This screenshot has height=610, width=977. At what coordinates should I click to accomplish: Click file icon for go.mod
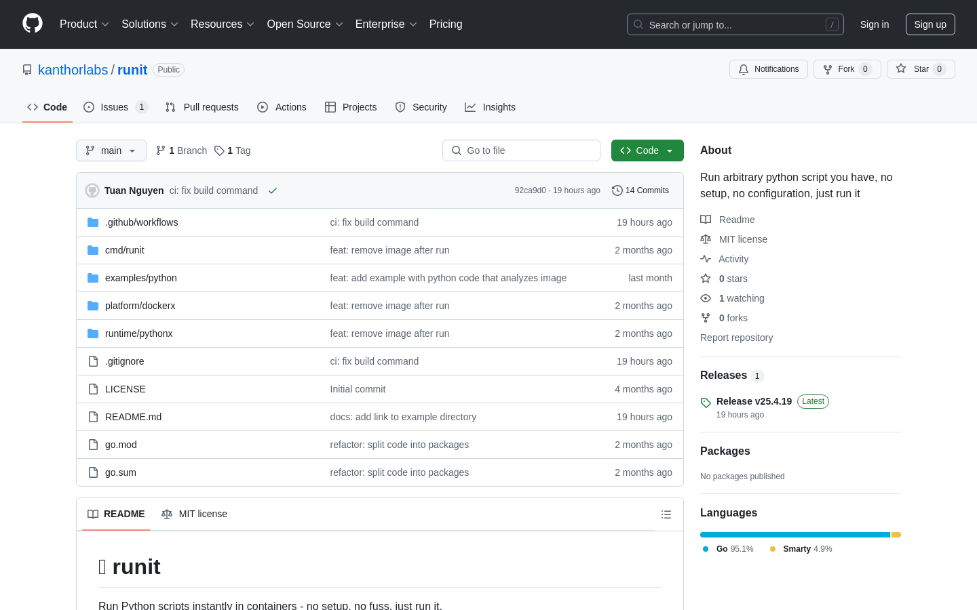pyautogui.click(x=93, y=445)
